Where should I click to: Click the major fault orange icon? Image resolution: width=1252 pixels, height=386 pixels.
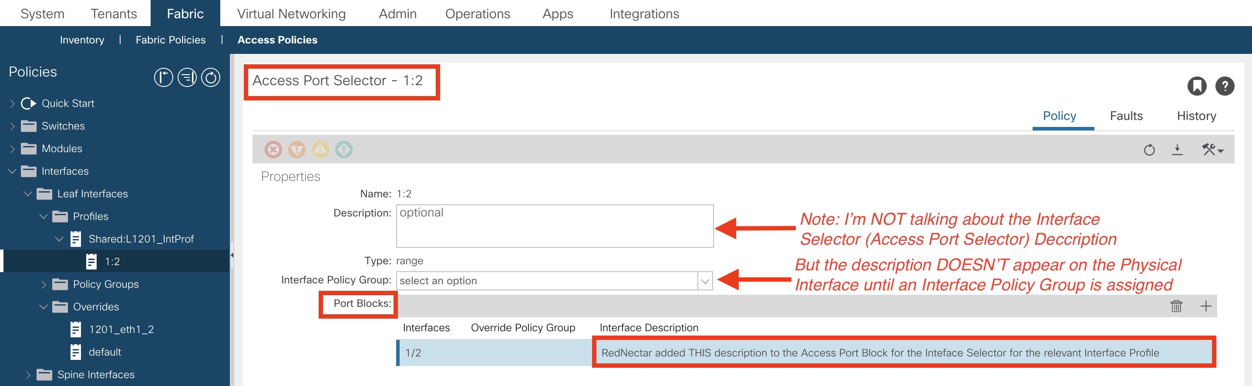296,150
